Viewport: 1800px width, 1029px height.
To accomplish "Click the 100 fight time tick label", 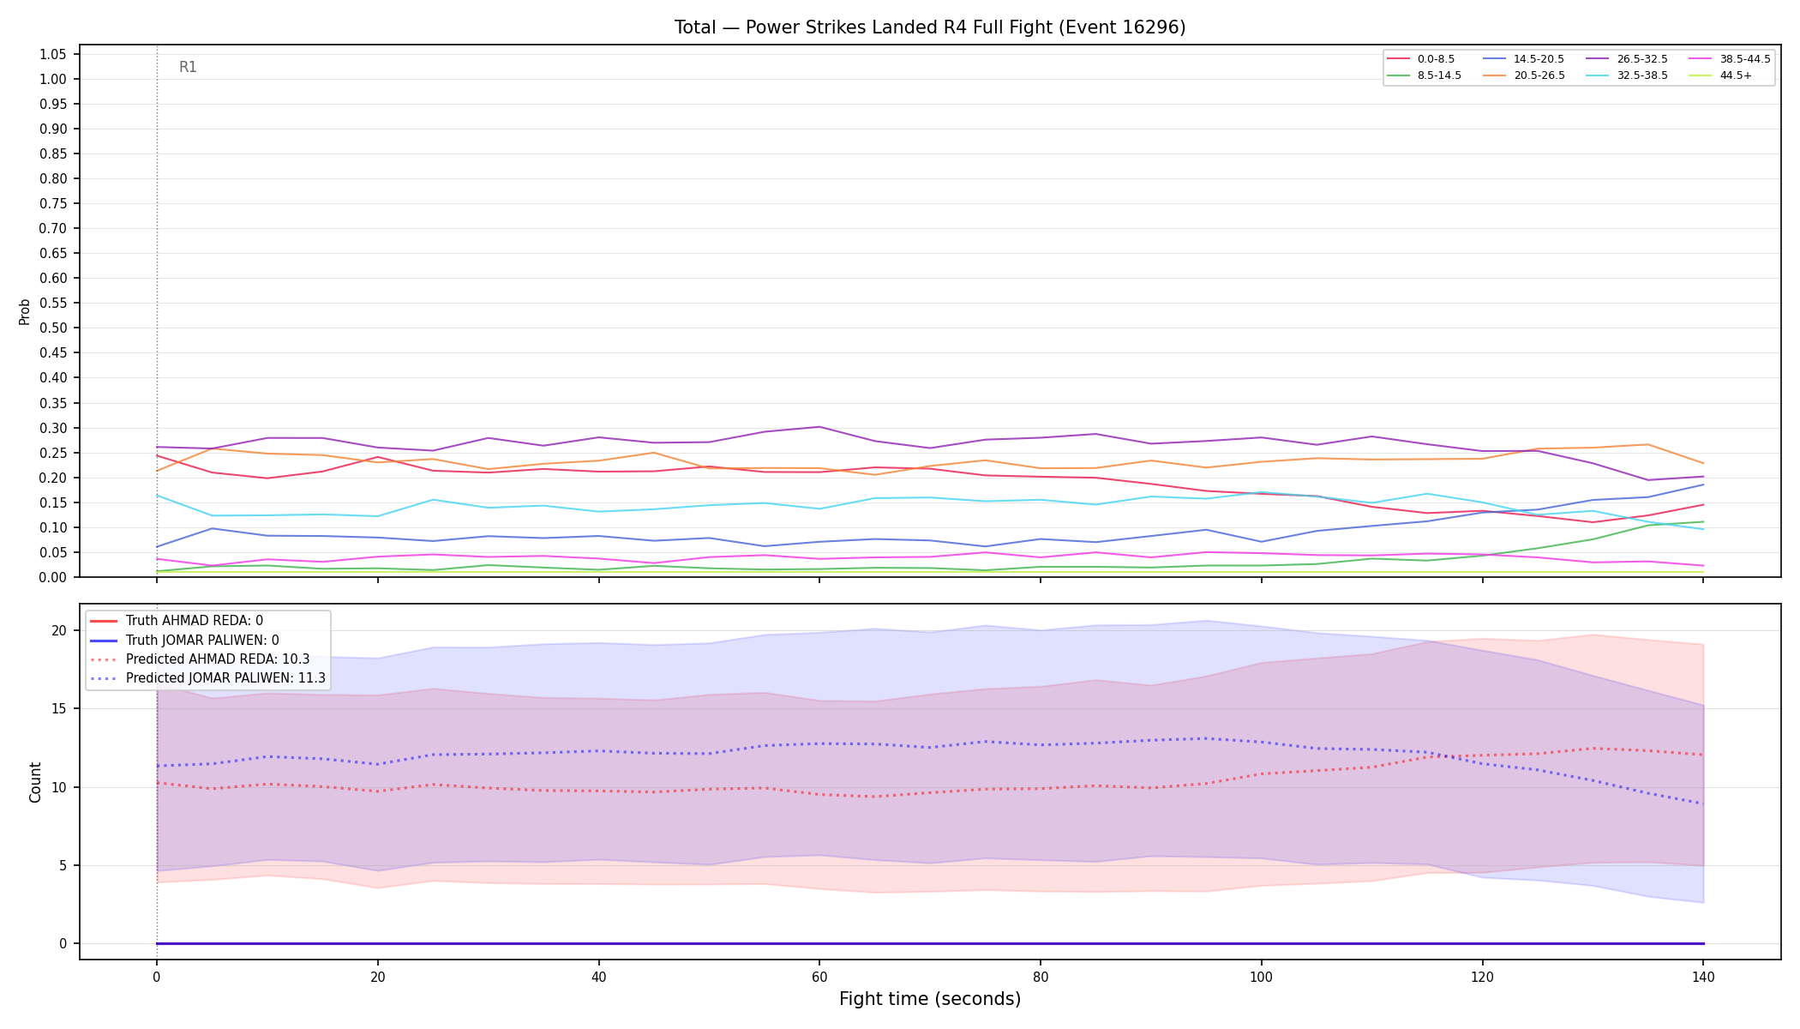I will point(1261,977).
